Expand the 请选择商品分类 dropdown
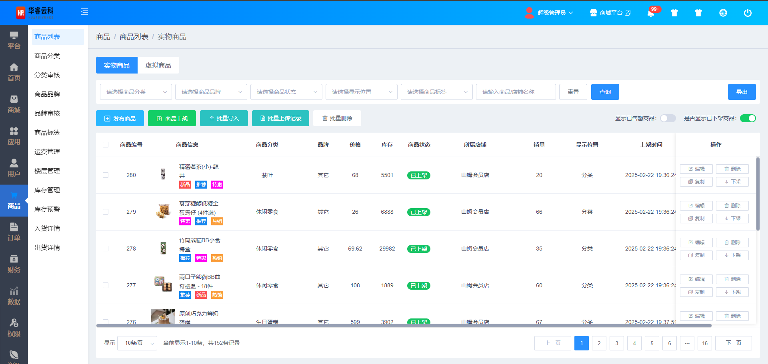The width and height of the screenshot is (768, 364). coord(136,92)
